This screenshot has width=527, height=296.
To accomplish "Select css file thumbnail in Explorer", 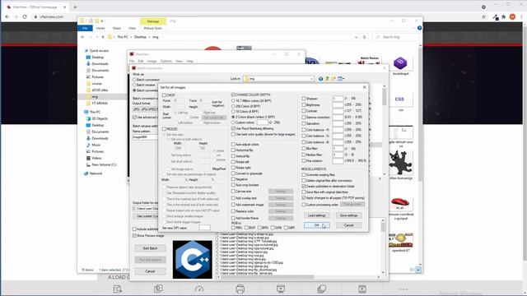I will [x=399, y=99].
